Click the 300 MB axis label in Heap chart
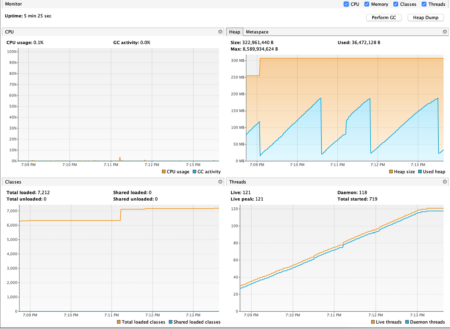 (x=238, y=60)
